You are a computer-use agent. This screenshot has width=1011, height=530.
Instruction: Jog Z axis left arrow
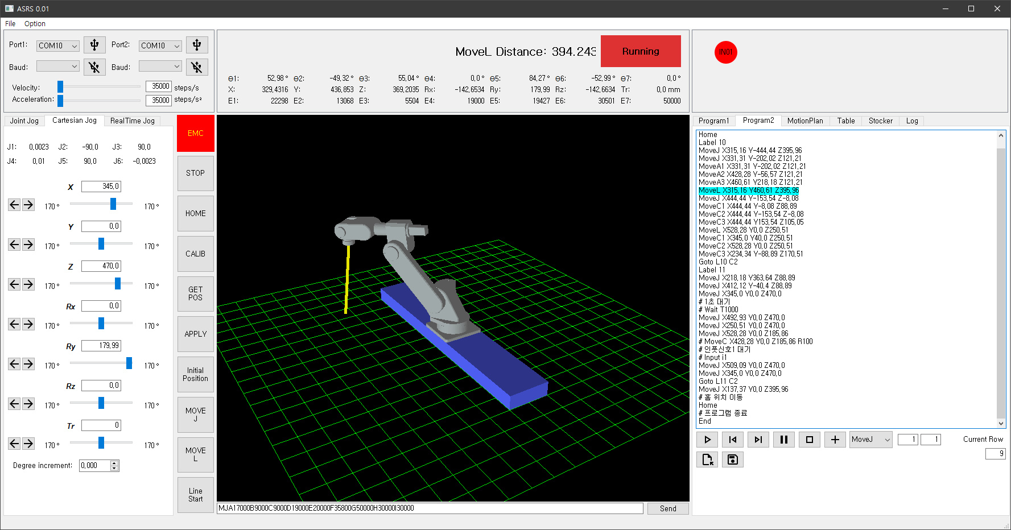14,284
